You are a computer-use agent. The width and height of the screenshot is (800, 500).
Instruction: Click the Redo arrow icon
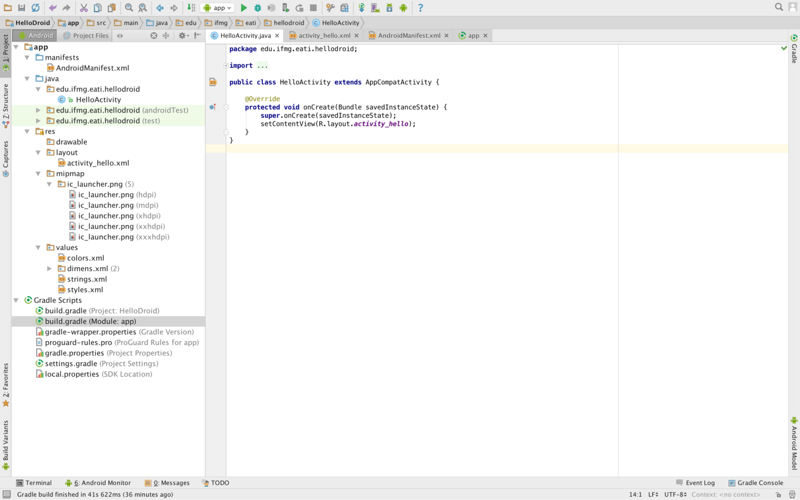[x=66, y=8]
